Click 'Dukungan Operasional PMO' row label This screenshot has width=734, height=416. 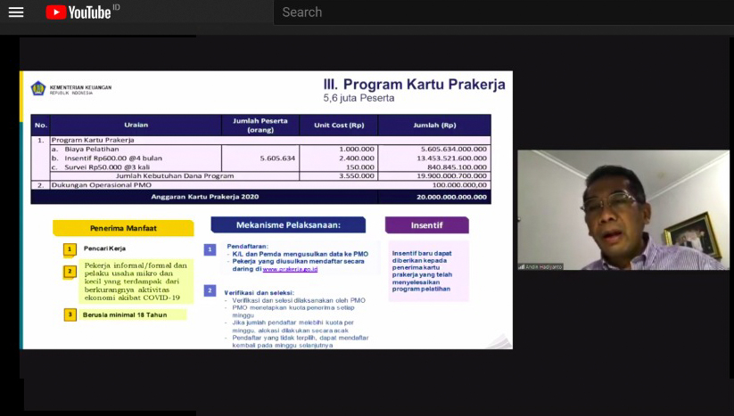click(101, 184)
